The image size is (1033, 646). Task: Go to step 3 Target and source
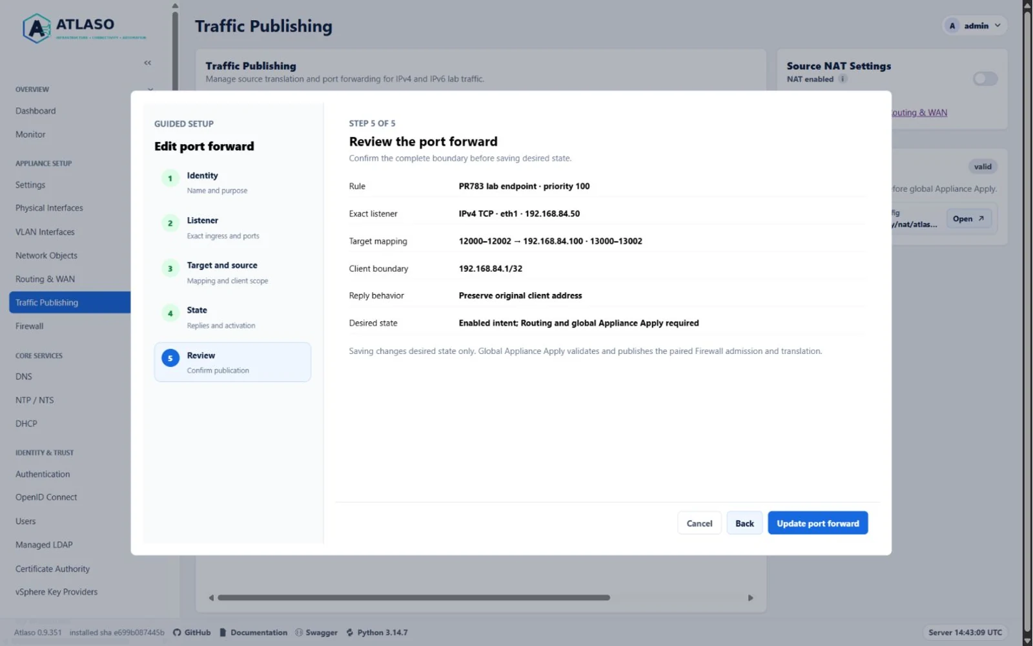[x=232, y=272]
